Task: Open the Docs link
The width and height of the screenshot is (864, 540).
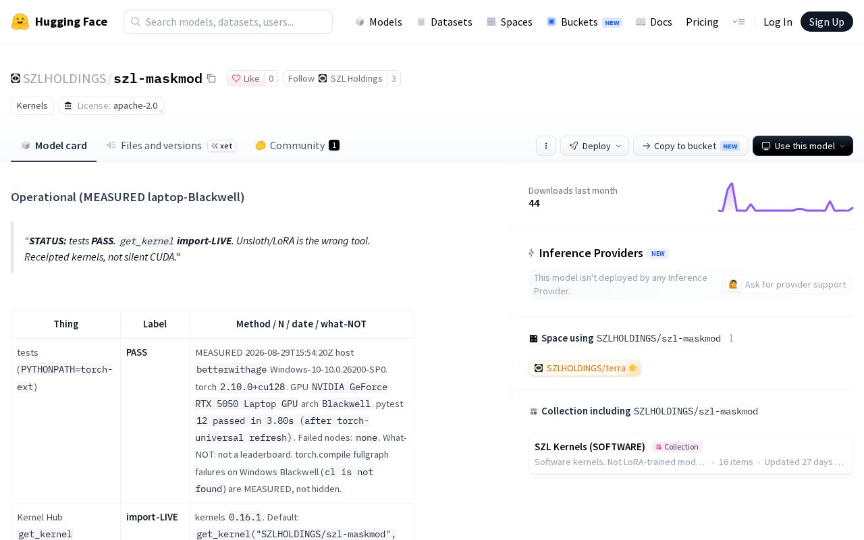Action: click(654, 22)
